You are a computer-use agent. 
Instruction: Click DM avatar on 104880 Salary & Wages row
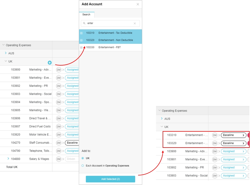(59, 159)
